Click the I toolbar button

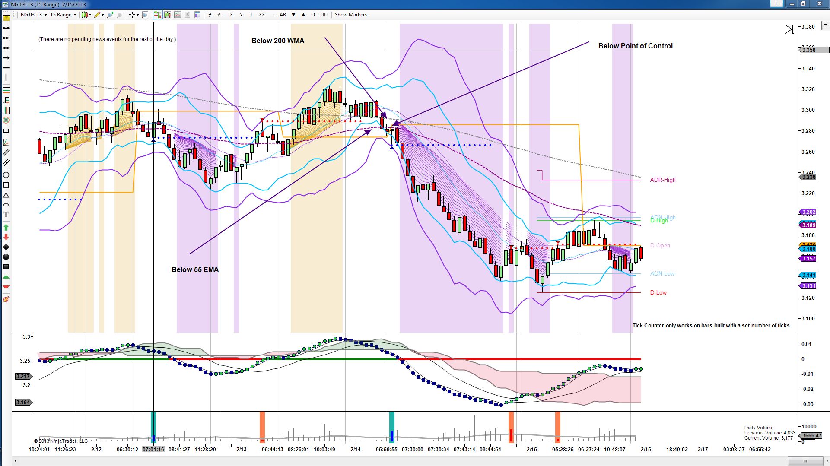[251, 15]
